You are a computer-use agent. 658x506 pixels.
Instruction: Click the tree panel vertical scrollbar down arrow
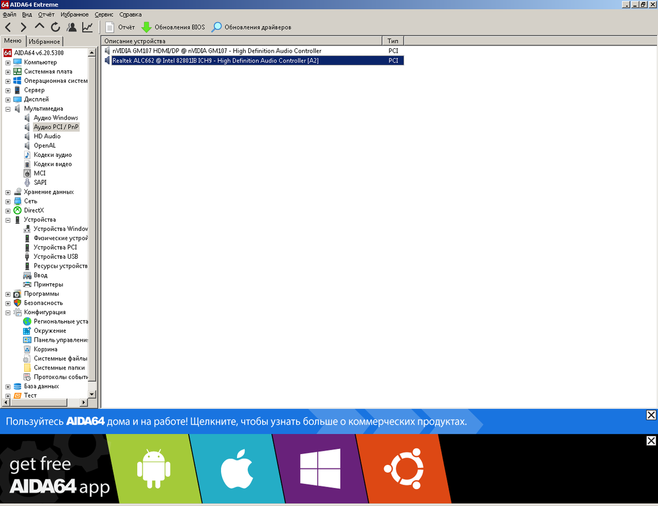pos(92,394)
